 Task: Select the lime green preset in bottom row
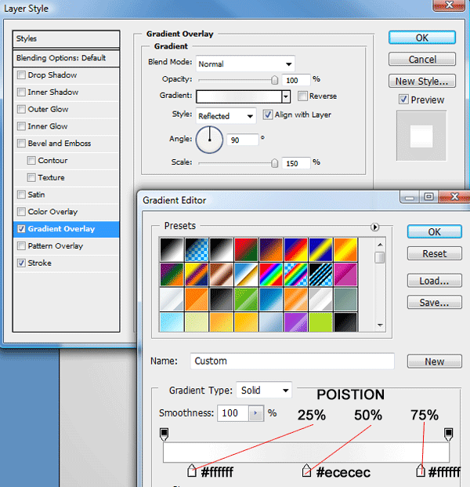point(321,322)
